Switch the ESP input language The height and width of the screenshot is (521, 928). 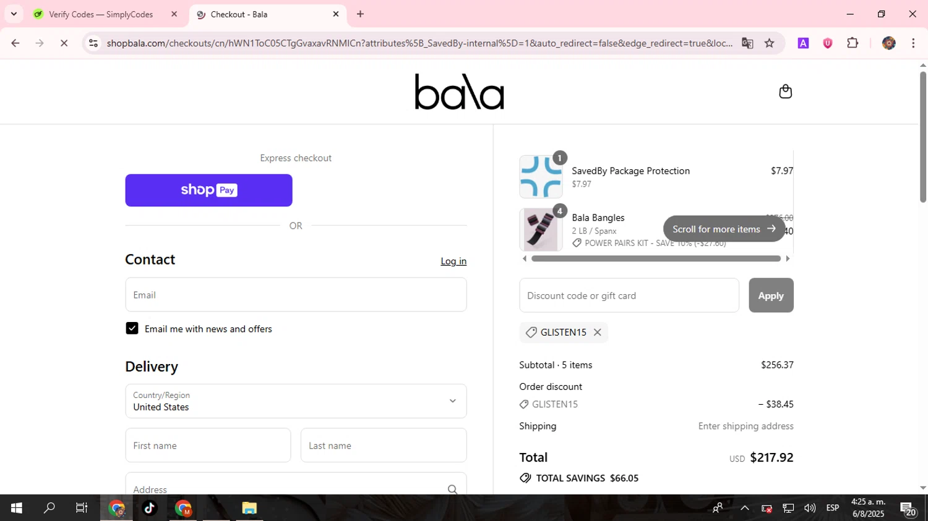point(833,508)
